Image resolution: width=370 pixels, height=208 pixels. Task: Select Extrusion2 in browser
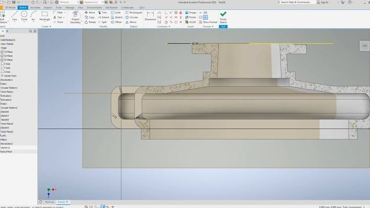click(6, 100)
